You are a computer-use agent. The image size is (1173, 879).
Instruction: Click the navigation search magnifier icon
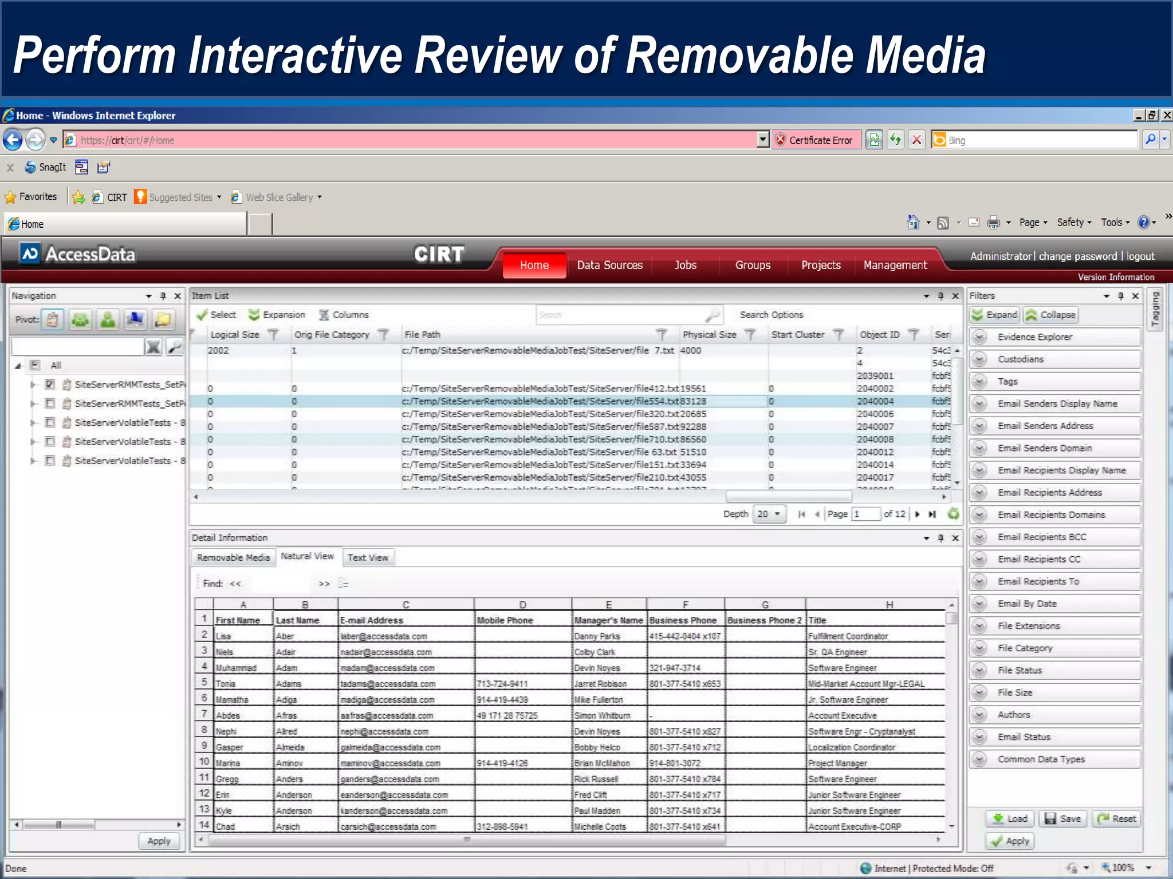click(x=174, y=347)
